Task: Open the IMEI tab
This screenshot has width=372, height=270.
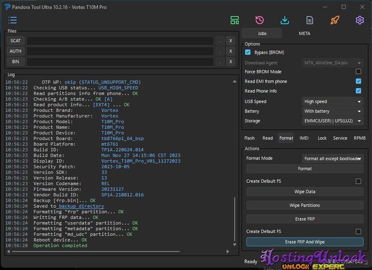Action: 304,138
